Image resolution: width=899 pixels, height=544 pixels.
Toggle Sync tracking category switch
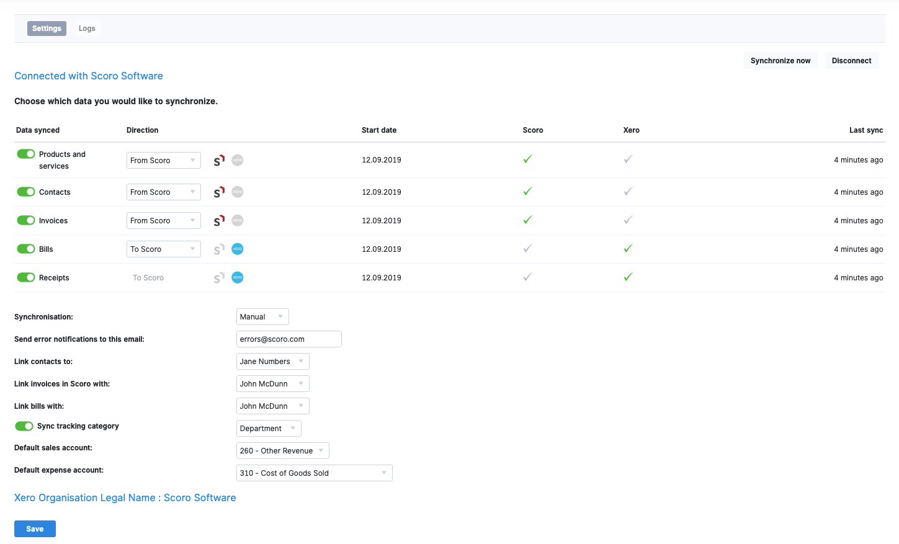coord(24,426)
